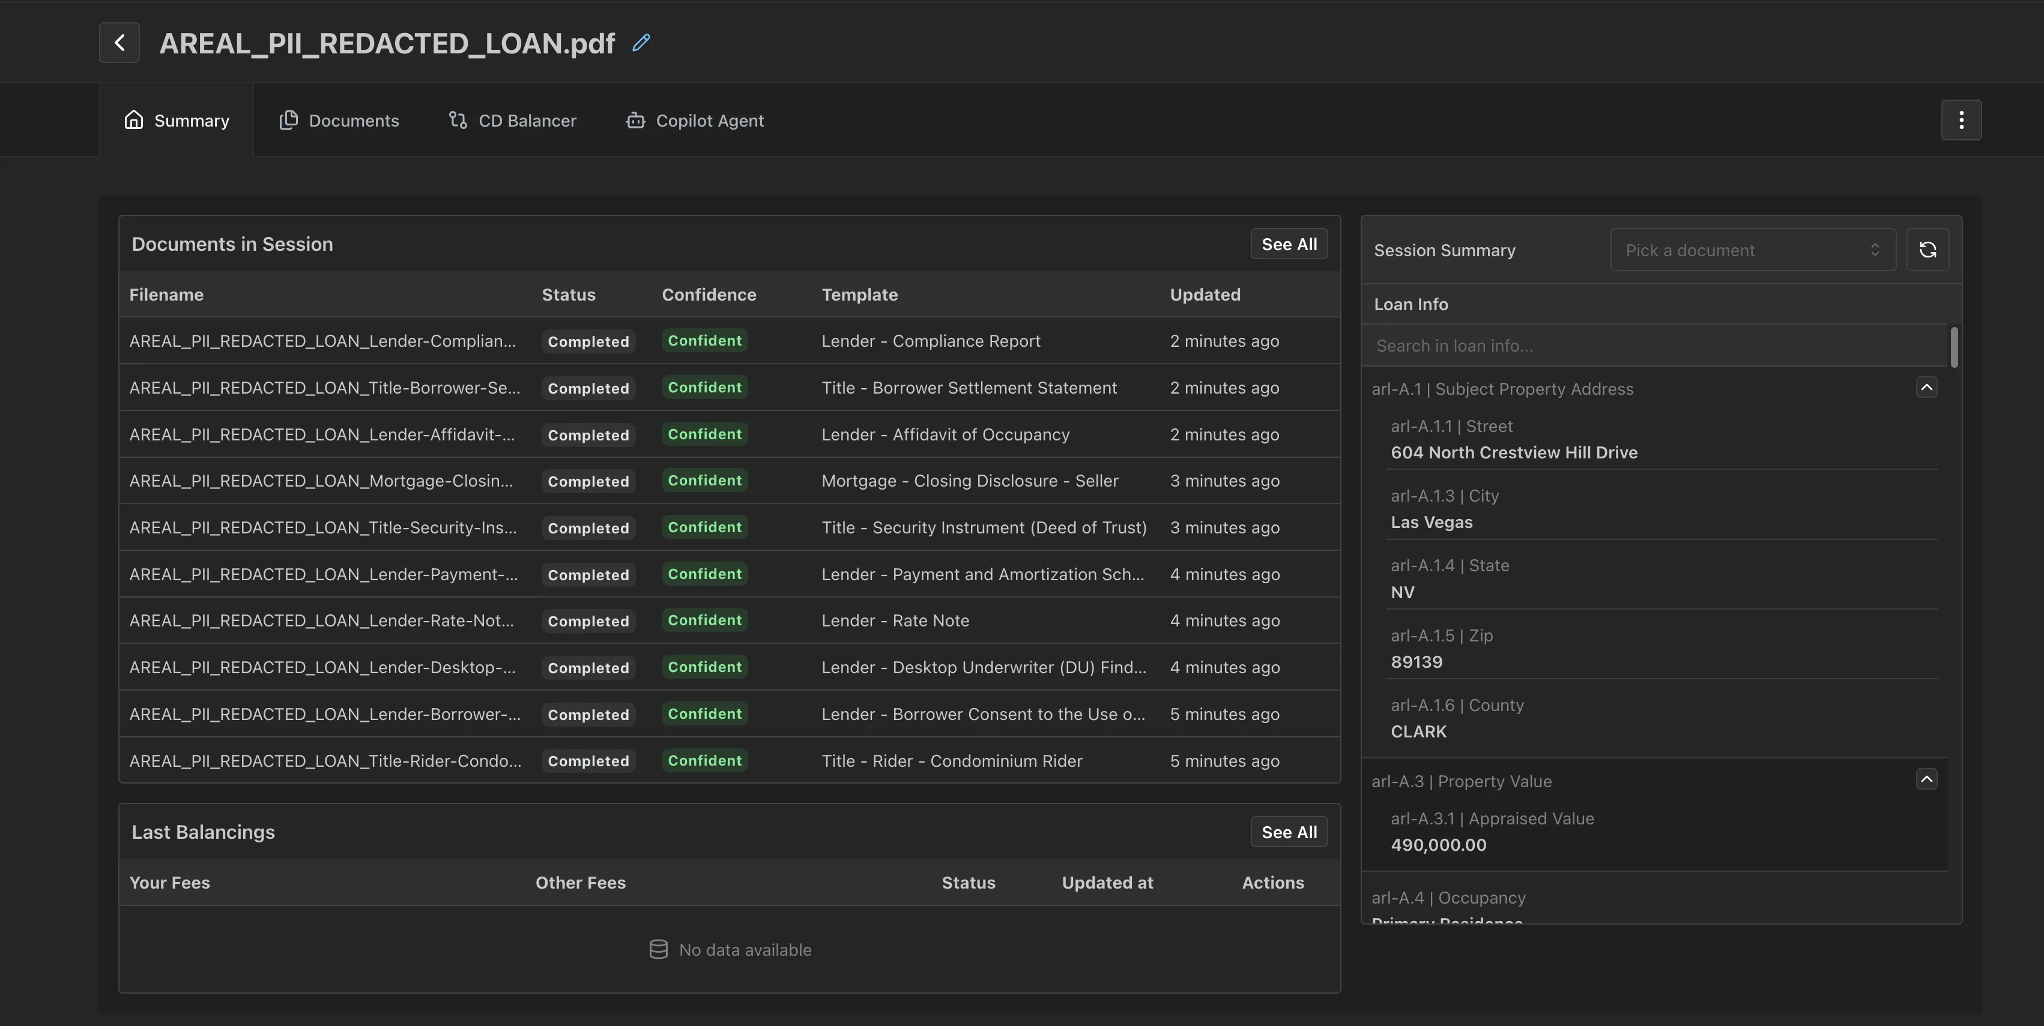Click the state value NV

pos(1402,592)
